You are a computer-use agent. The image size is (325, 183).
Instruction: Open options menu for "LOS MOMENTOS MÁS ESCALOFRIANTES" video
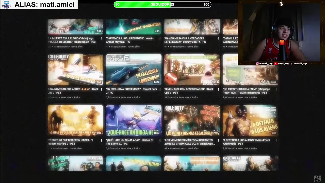point(218,141)
